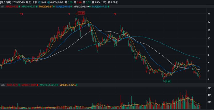Select the volume MA(20)=1.17亿 value
This screenshot has height=110, width=214.
[x=67, y=85]
